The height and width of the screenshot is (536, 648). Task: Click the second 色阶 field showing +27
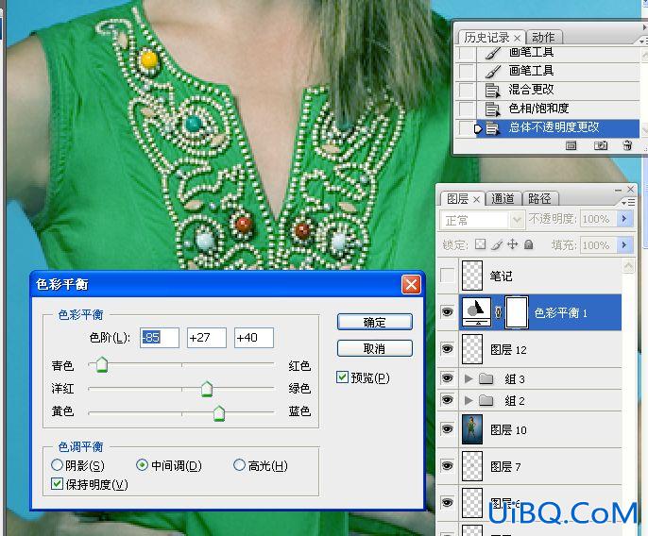point(207,338)
